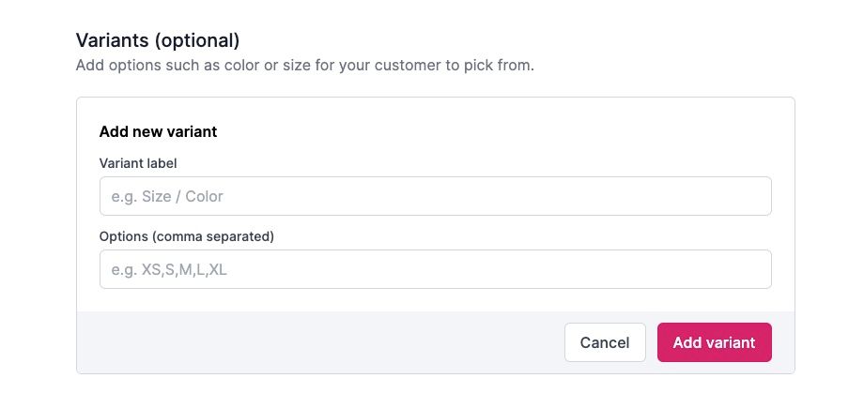Cancel adding the new variant
The image size is (864, 393).
click(604, 342)
